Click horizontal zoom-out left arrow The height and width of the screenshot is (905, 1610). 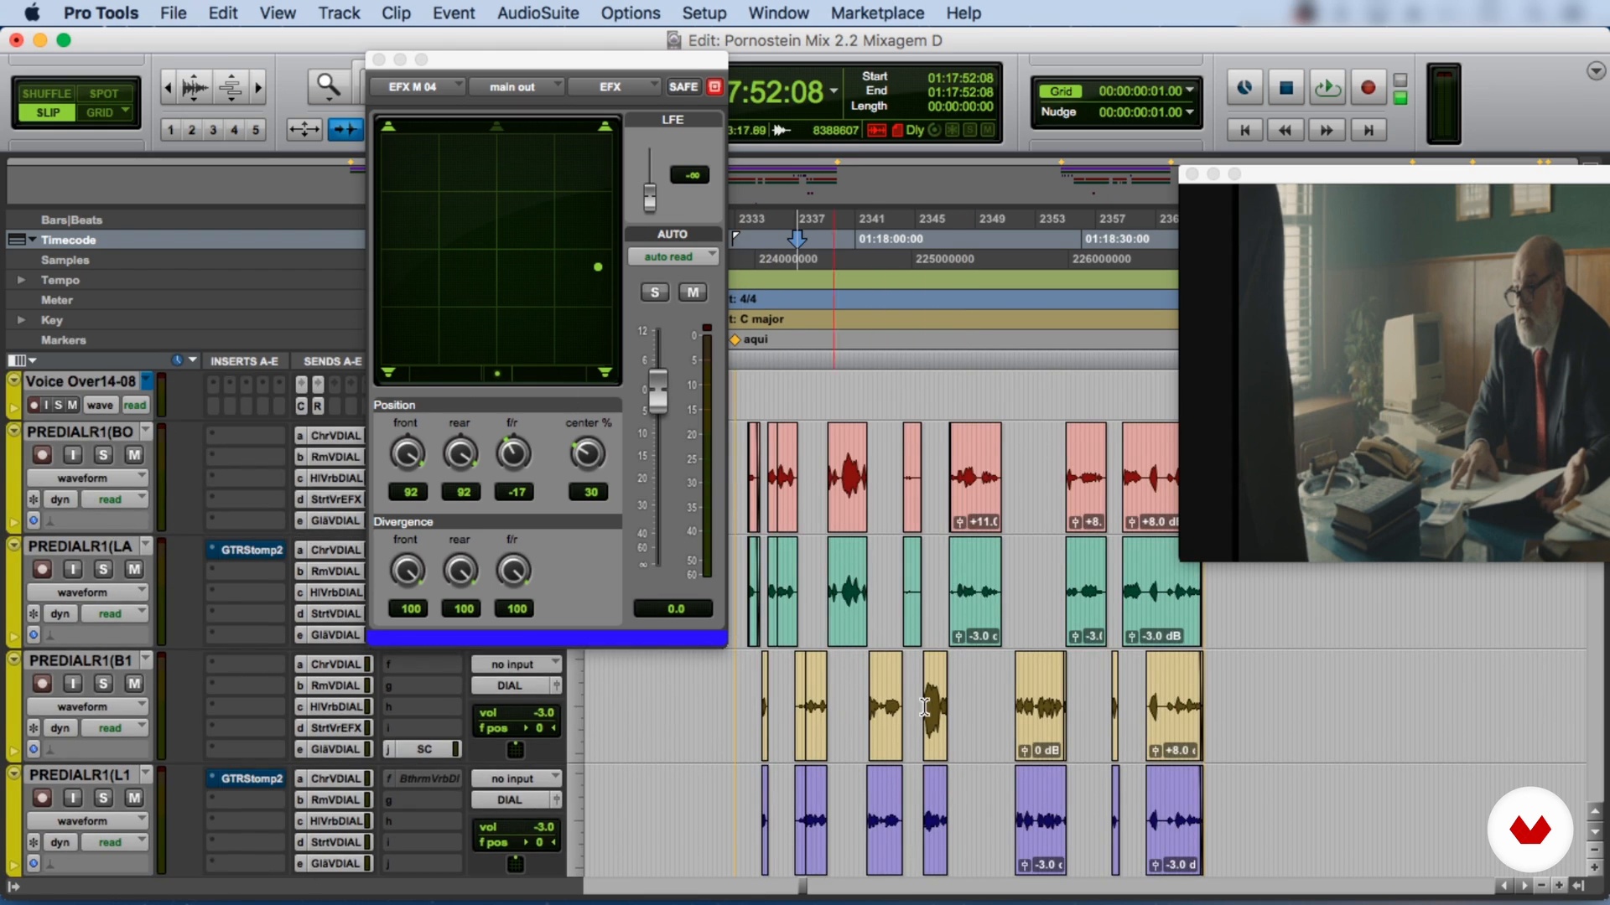[x=168, y=87]
